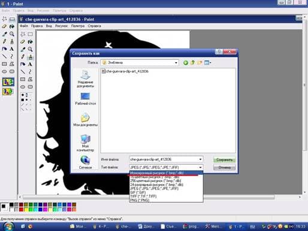Click Text tool in che-guevara Paint window
This screenshot has width=308, height=231.
[x=30, y=65]
